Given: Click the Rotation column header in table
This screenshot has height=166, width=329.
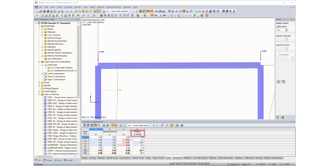Looking at the screenshot, I should [137, 133].
